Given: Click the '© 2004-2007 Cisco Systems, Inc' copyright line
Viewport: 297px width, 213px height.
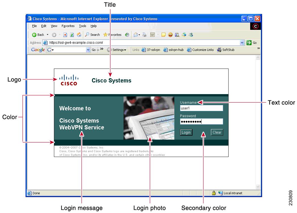Looking at the screenshot, I should point(81,147).
